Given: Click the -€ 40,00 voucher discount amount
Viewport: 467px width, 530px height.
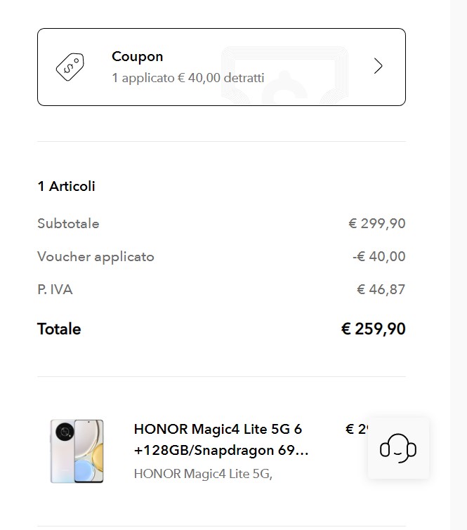Looking at the screenshot, I should click(x=379, y=257).
